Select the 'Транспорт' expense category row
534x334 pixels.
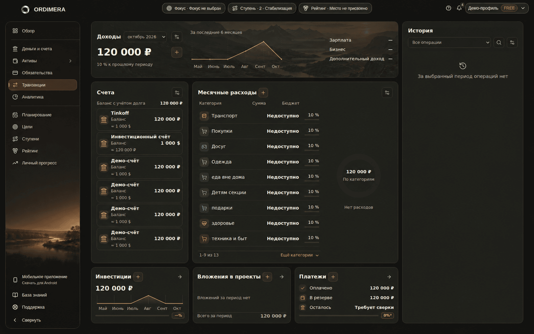(x=259, y=116)
